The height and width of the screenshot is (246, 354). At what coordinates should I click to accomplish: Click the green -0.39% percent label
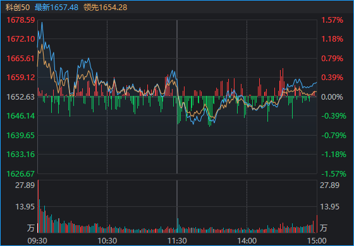point(334,116)
